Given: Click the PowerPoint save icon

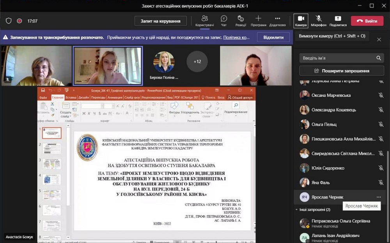Looking at the screenshot, I should coord(43,90).
